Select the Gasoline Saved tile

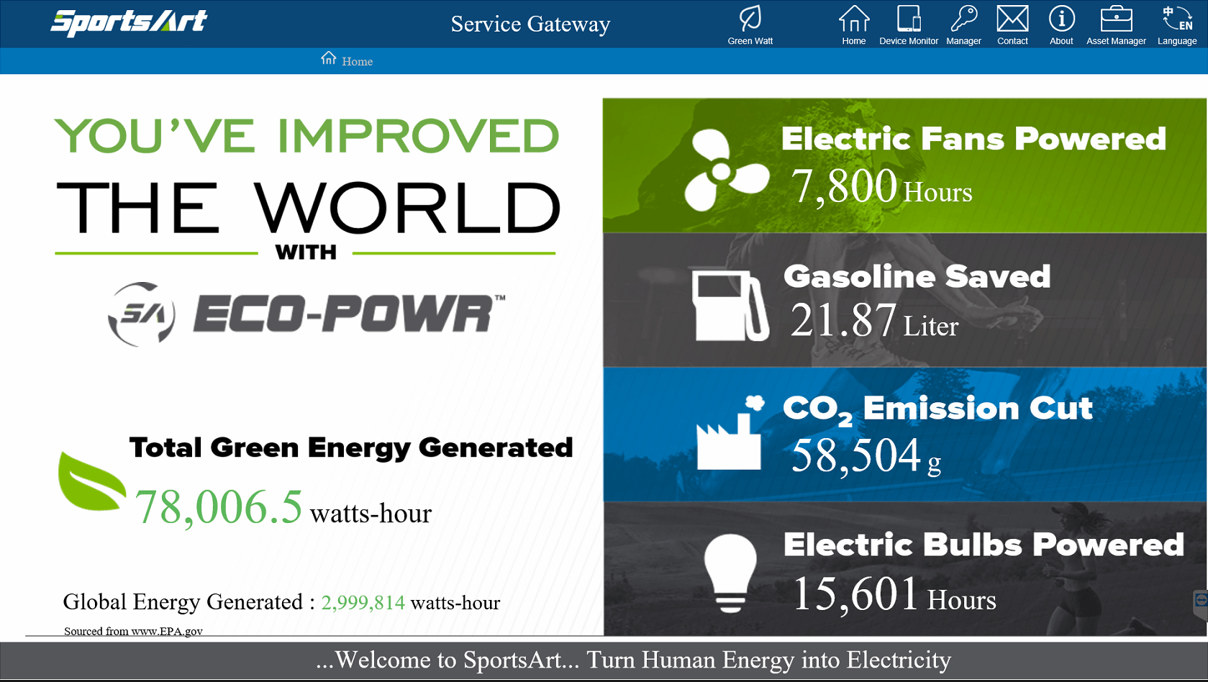pyautogui.click(x=904, y=300)
